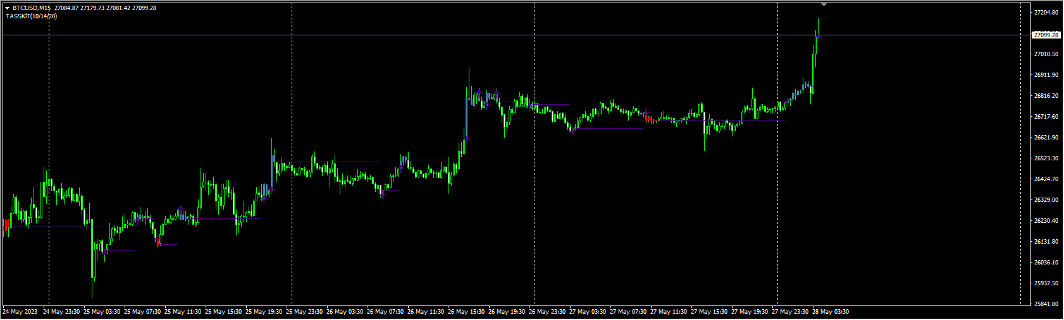Click the 27 May 03:30 time label
The image size is (1064, 320).
pyautogui.click(x=588, y=312)
